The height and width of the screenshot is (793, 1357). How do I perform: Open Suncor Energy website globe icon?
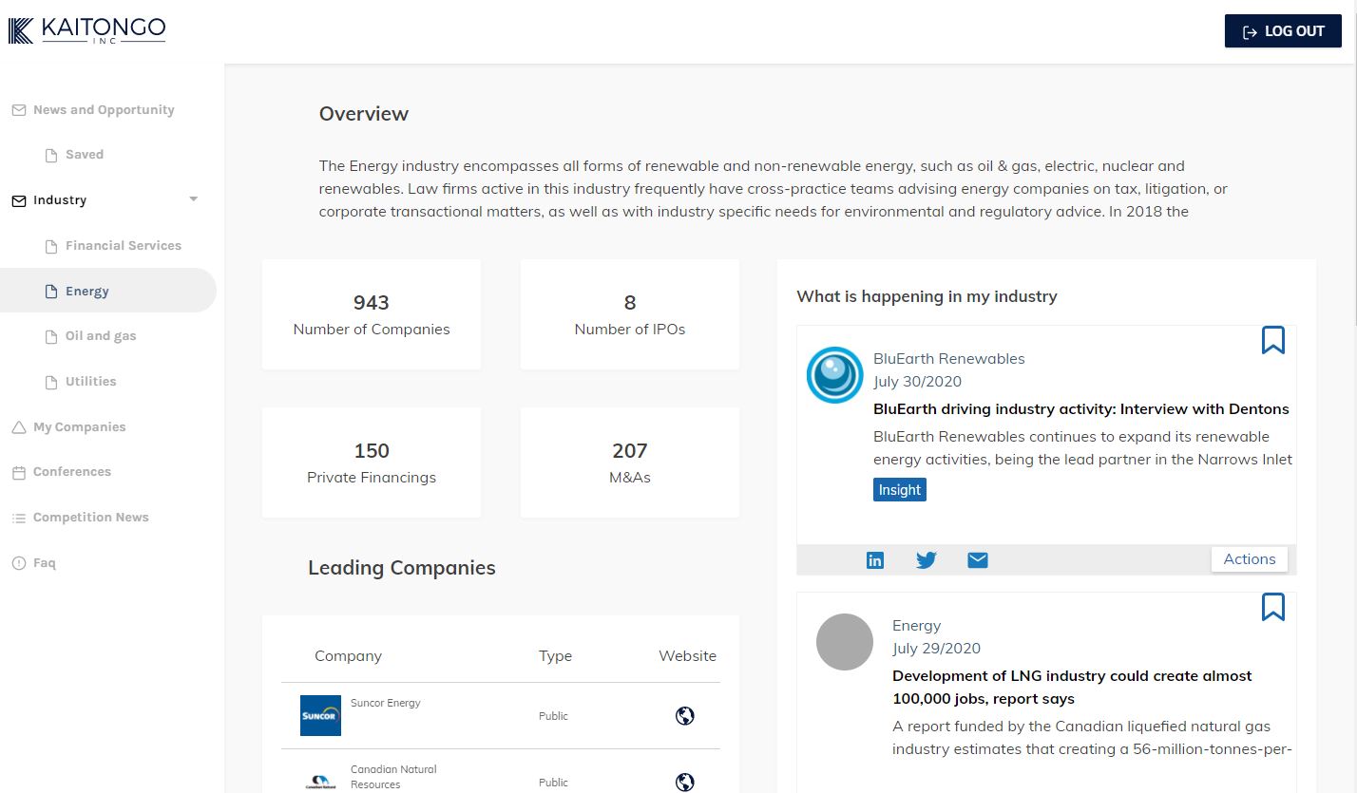685,716
